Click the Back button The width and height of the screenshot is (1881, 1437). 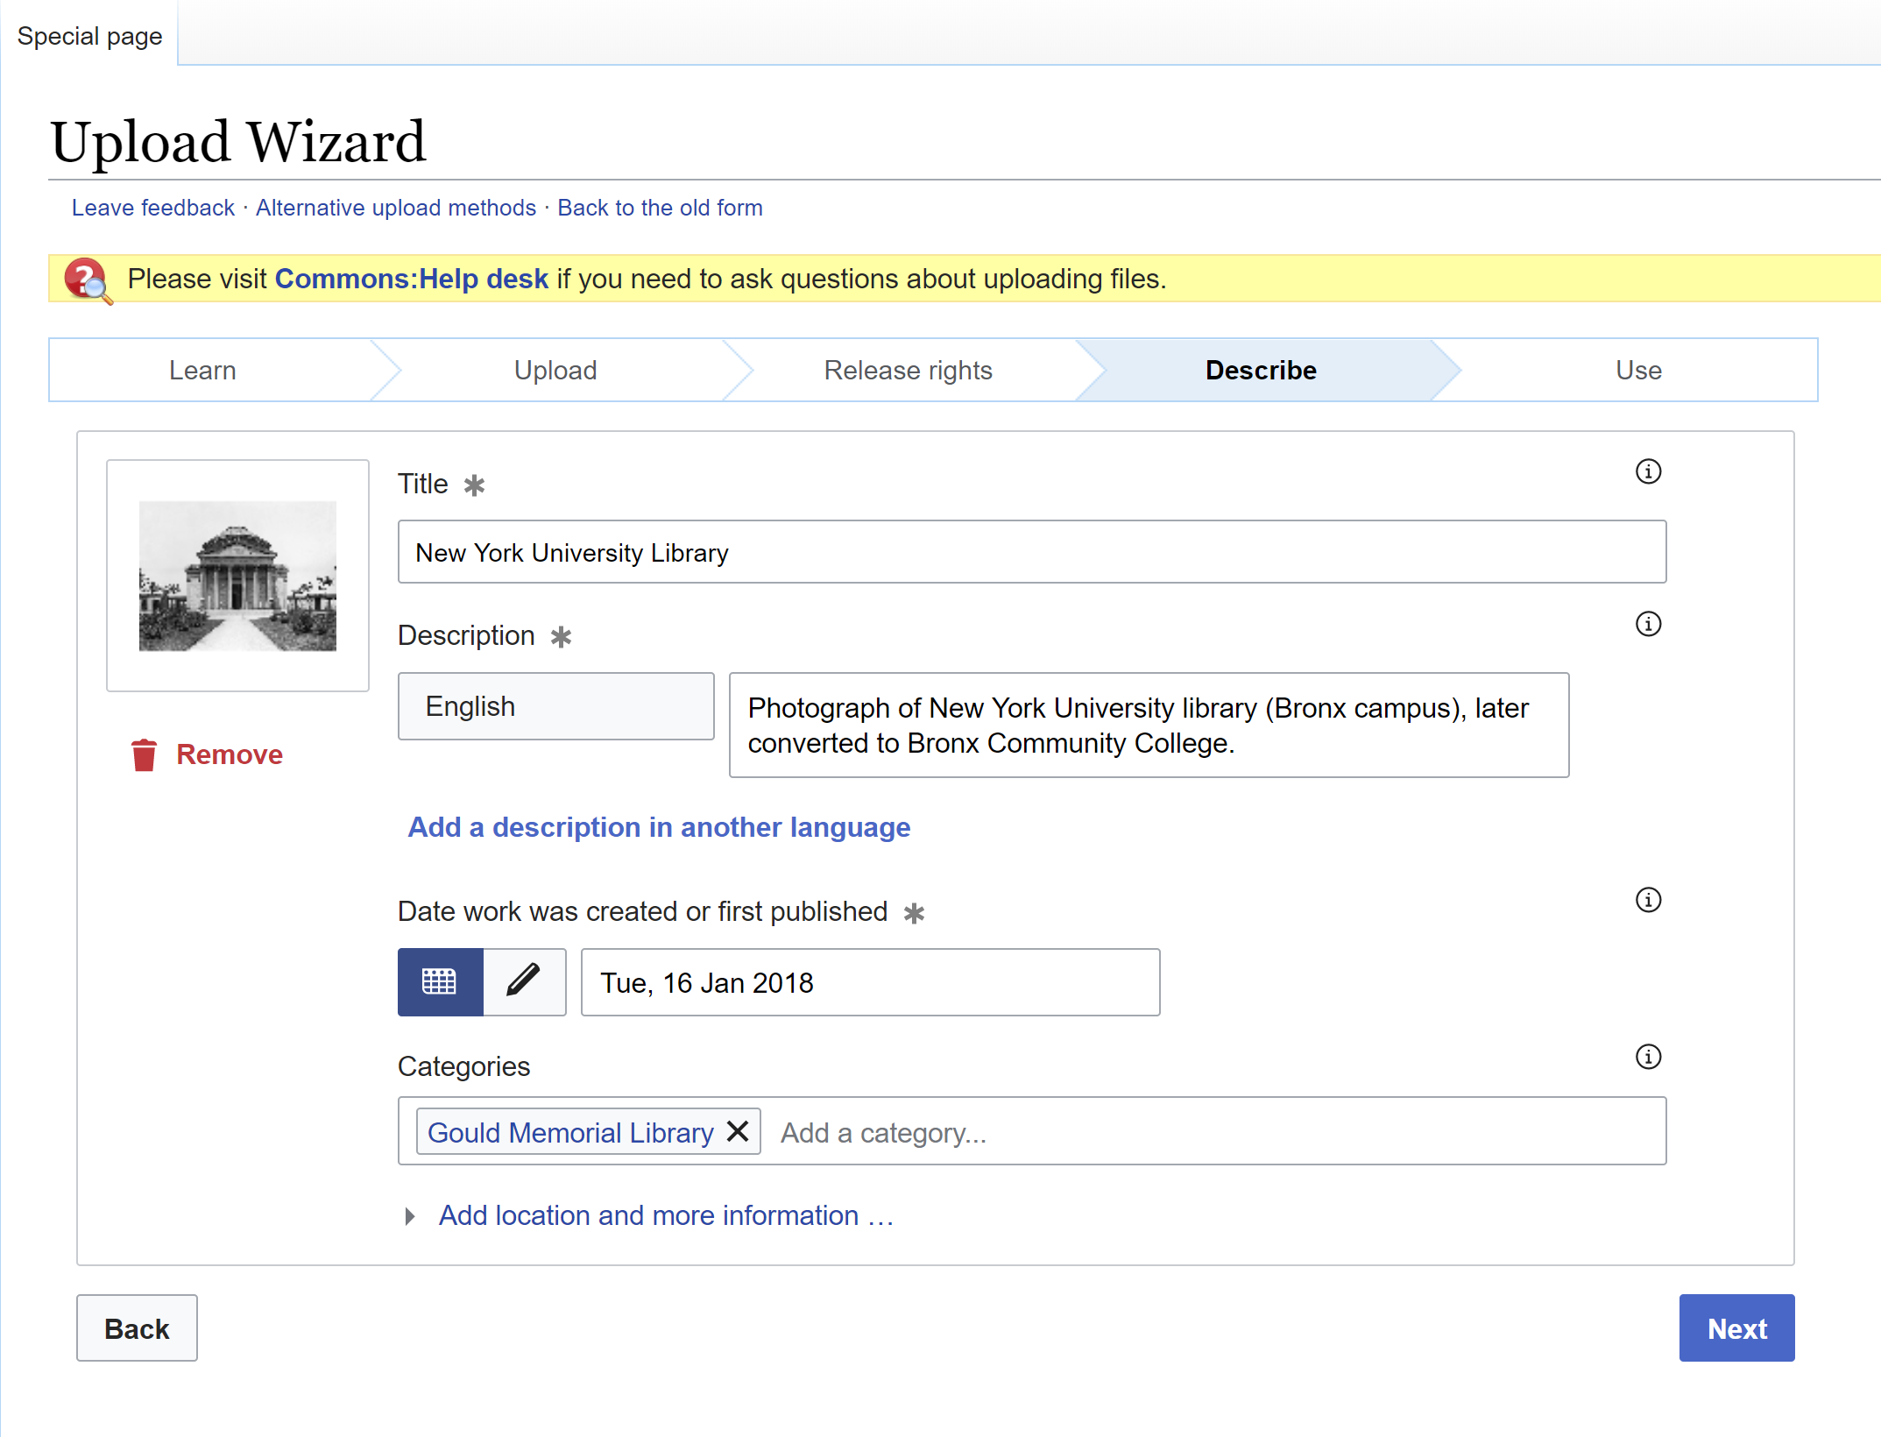pyautogui.click(x=137, y=1328)
